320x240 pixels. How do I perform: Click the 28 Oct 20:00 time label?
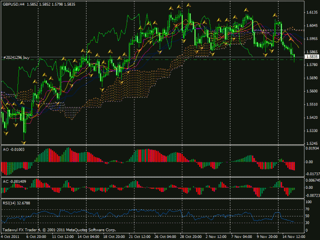190,237
